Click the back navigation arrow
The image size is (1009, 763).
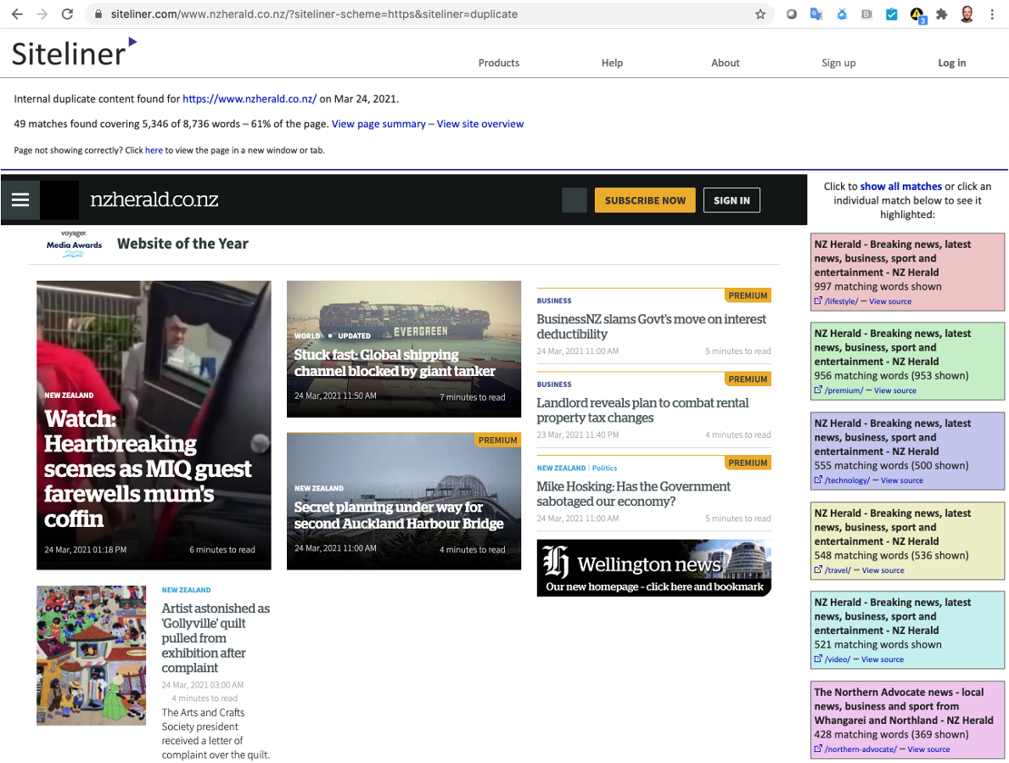(x=17, y=14)
